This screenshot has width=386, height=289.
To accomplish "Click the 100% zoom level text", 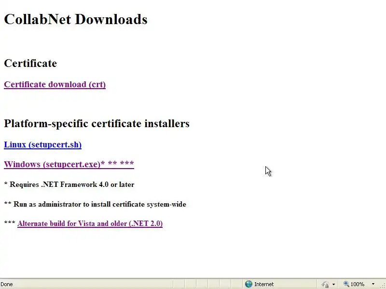I will coord(358,284).
